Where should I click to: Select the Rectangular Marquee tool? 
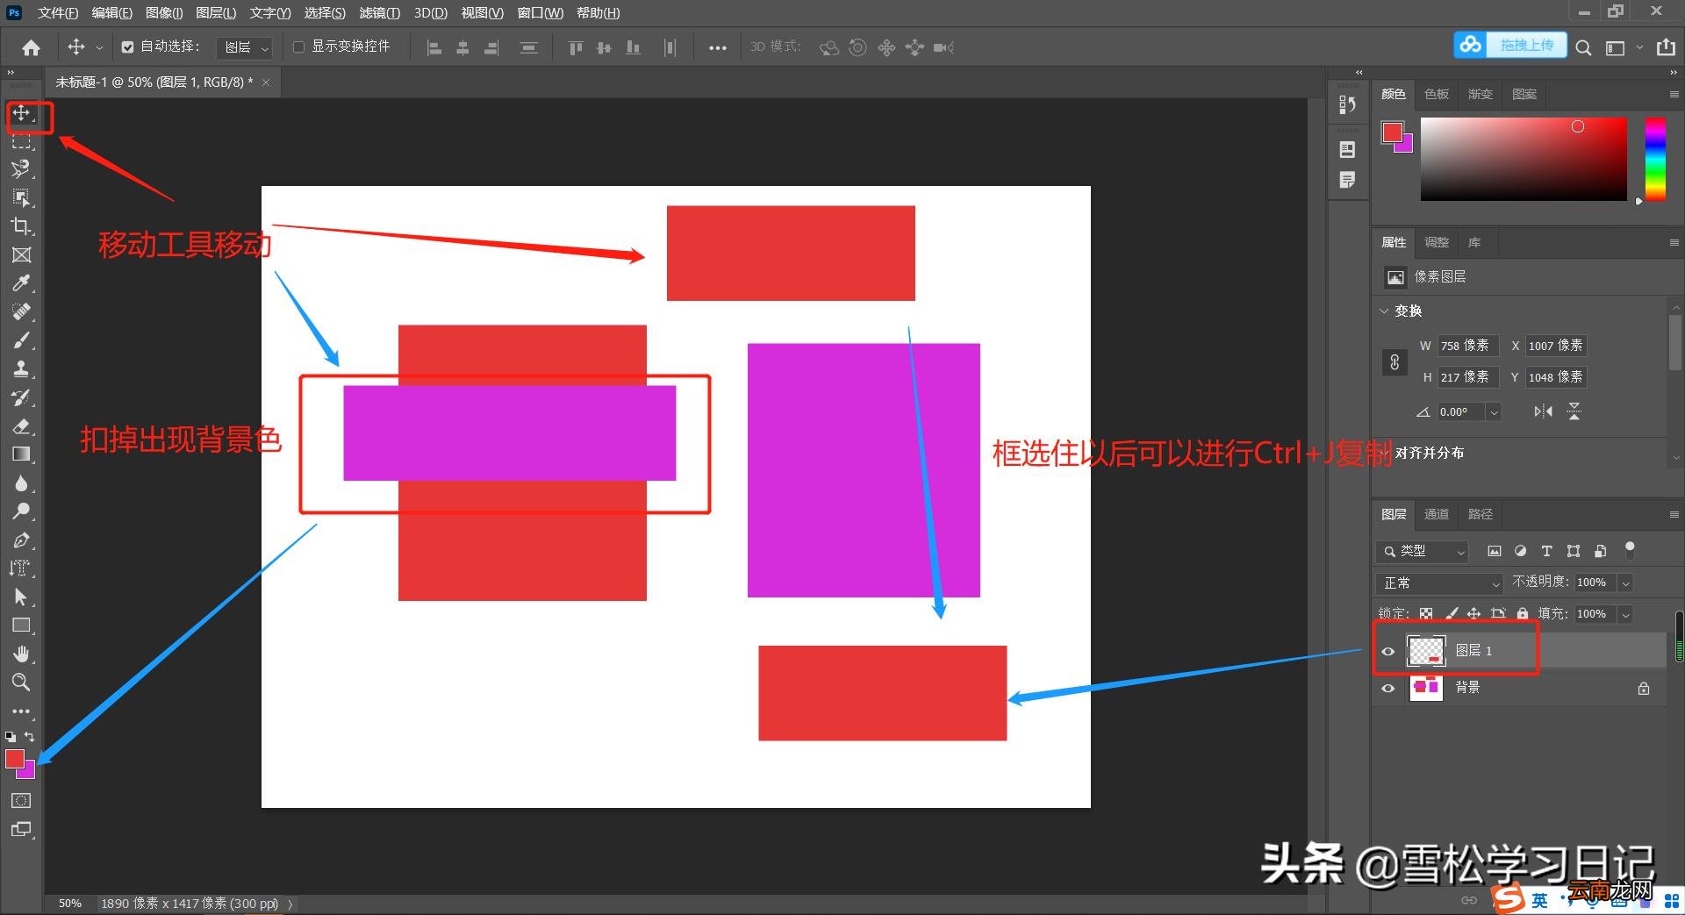click(x=21, y=141)
